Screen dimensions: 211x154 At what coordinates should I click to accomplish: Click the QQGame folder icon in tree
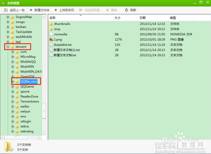(17, 87)
